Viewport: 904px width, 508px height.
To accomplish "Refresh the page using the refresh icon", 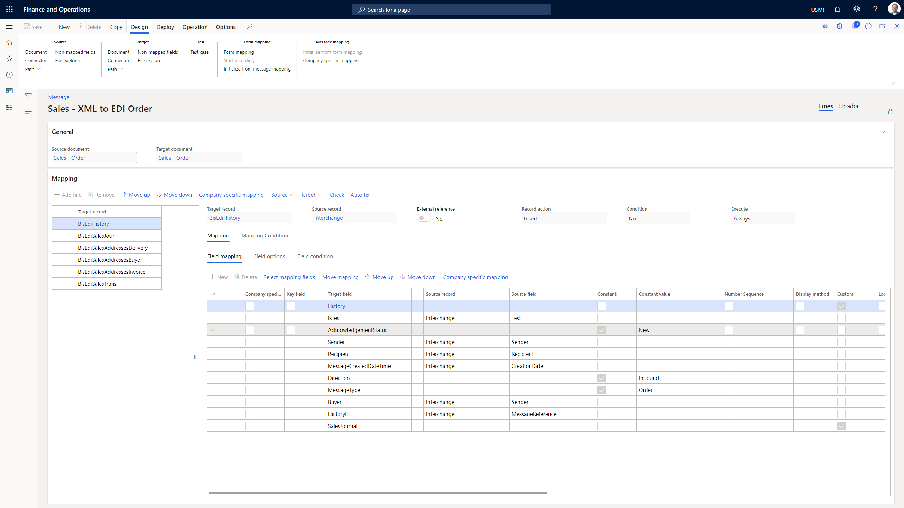I will [x=868, y=26].
